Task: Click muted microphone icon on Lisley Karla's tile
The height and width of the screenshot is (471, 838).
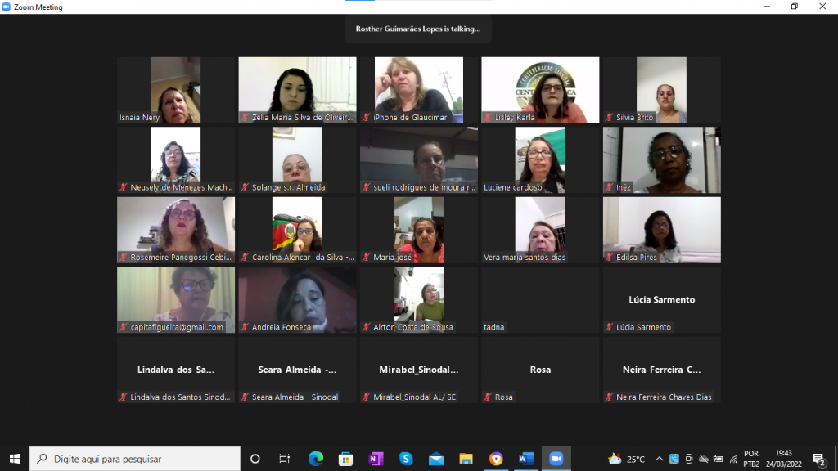Action: [x=488, y=118]
